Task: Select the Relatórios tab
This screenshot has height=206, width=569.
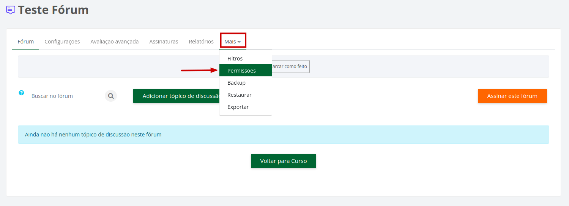Action: (201, 42)
